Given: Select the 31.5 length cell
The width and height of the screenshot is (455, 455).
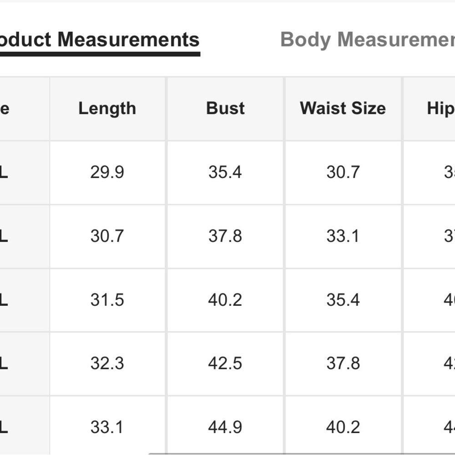Looking at the screenshot, I should pos(107,300).
